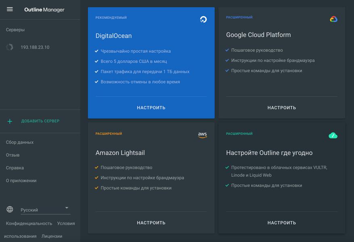
Task: Click ДОБАВИТЬ СЕРВЕР button
Action: tap(40, 121)
